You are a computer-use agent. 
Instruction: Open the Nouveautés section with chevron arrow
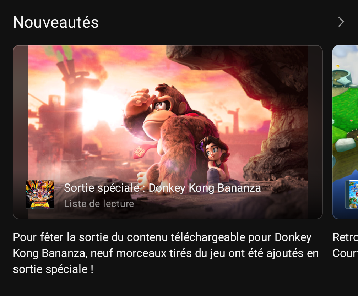pos(341,22)
